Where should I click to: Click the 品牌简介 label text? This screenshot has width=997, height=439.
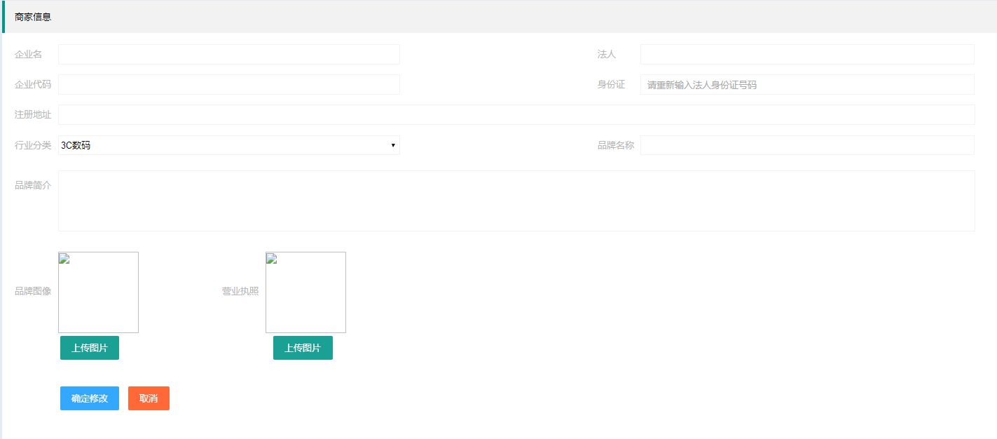click(33, 185)
